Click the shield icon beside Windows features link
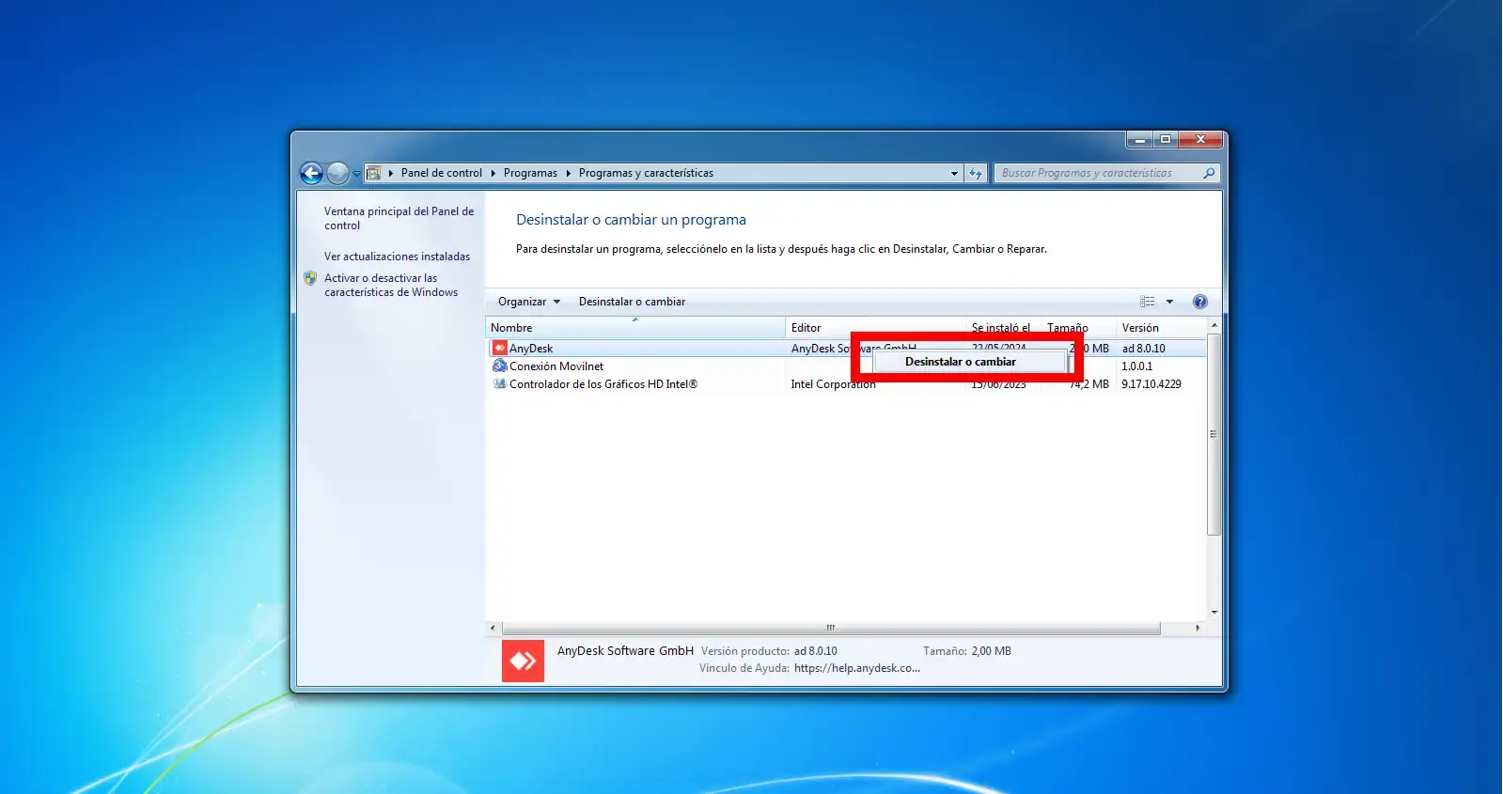1503x794 pixels. (310, 278)
